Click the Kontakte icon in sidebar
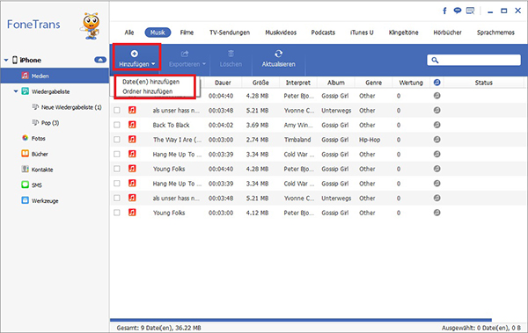Viewport: 528px width, 333px height. [25, 170]
